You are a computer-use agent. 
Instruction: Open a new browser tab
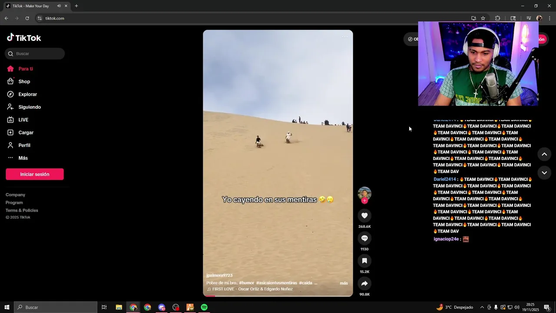click(x=76, y=6)
